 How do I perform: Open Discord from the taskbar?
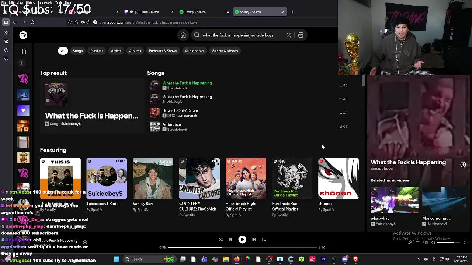point(345,259)
